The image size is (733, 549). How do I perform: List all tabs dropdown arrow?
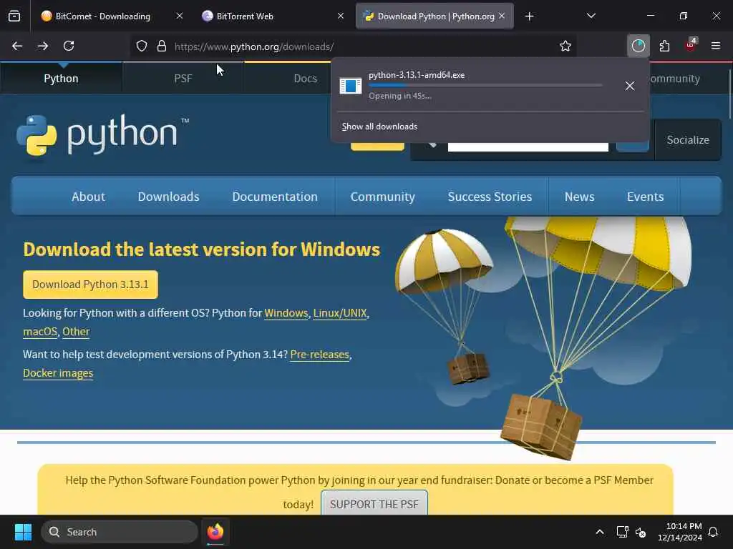pyautogui.click(x=591, y=16)
